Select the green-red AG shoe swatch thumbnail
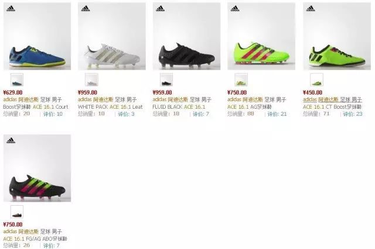This screenshot has height=249, width=375. (241, 79)
